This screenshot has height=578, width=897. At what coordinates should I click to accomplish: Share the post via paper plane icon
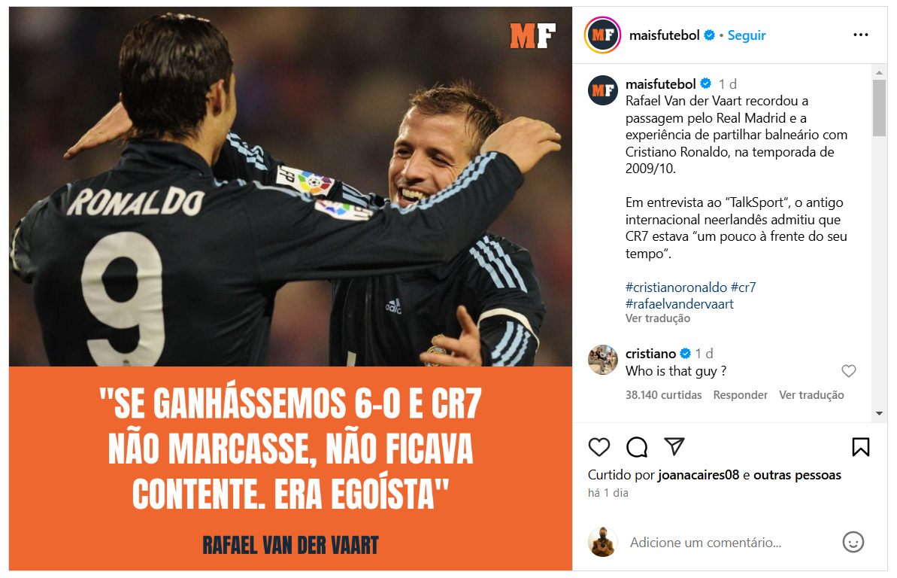click(674, 446)
